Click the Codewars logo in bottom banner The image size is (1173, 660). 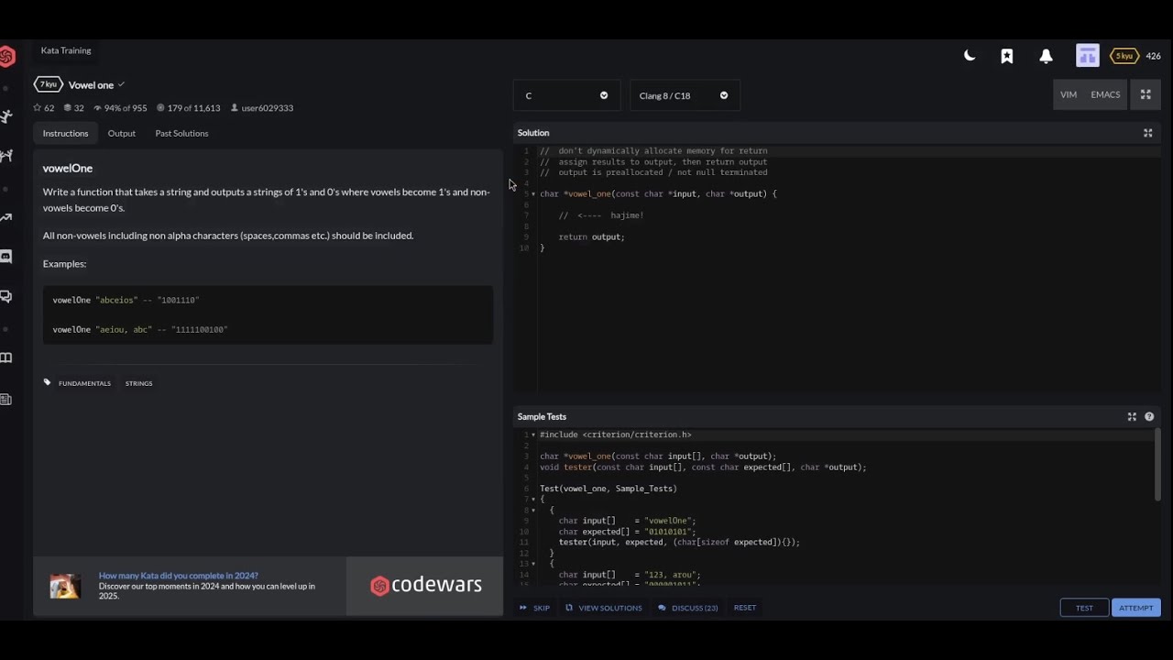point(426,586)
